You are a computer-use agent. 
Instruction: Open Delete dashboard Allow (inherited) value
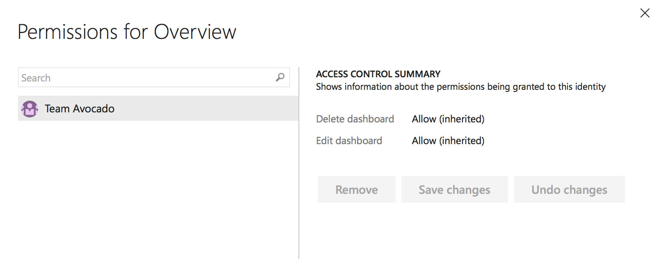(x=448, y=119)
